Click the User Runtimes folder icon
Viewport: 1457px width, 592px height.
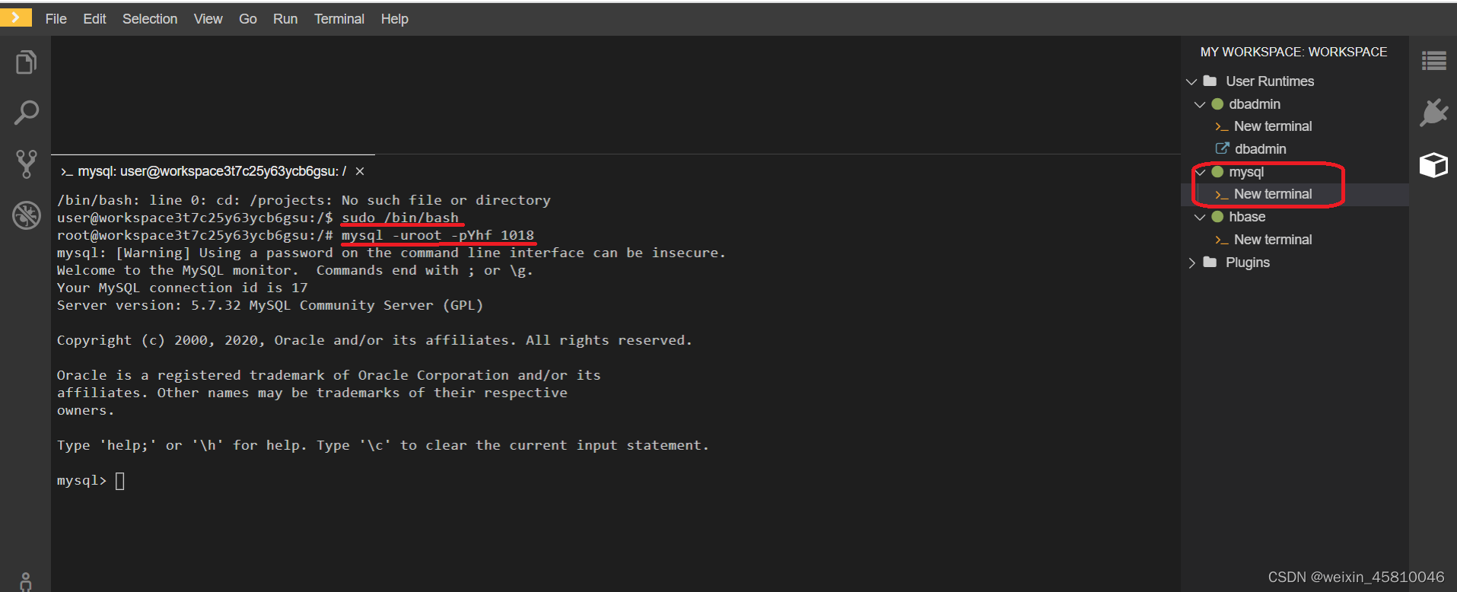point(1210,81)
